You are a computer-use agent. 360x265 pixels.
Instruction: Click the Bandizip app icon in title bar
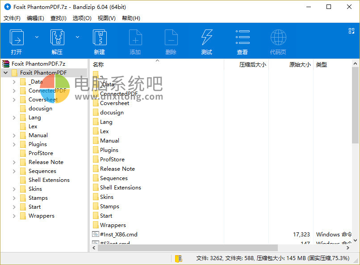(x=7, y=7)
